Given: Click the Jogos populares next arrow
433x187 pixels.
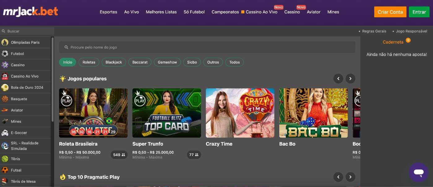Looking at the screenshot, I should [x=350, y=79].
